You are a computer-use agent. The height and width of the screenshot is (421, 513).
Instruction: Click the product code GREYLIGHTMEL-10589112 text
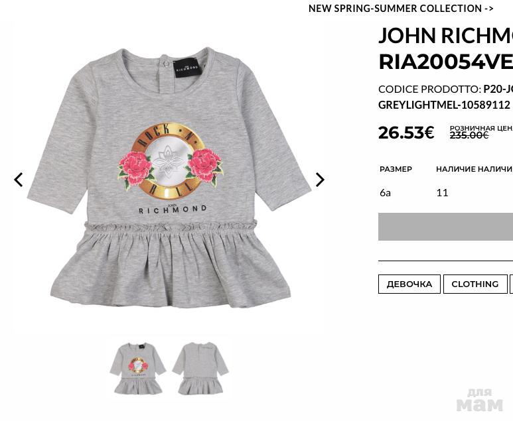tap(444, 105)
